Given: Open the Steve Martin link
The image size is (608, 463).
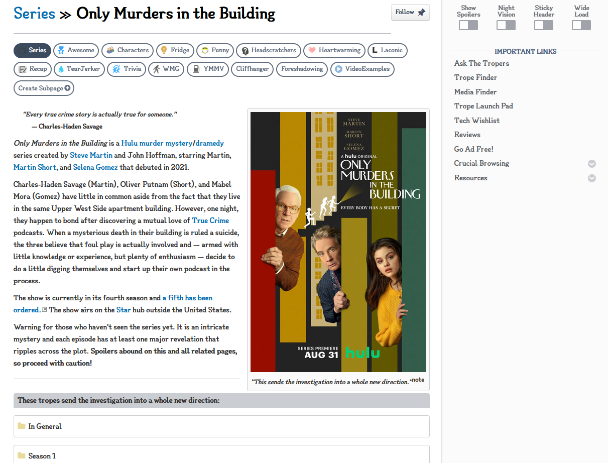Looking at the screenshot, I should [91, 156].
